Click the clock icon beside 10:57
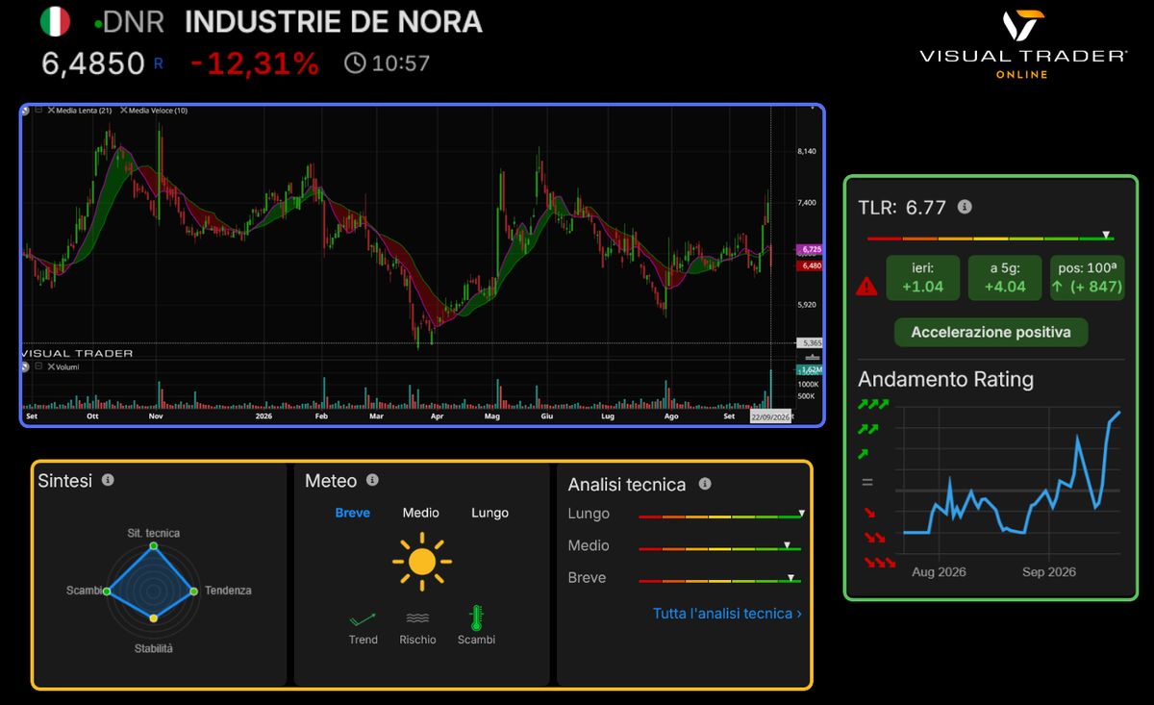 355,63
